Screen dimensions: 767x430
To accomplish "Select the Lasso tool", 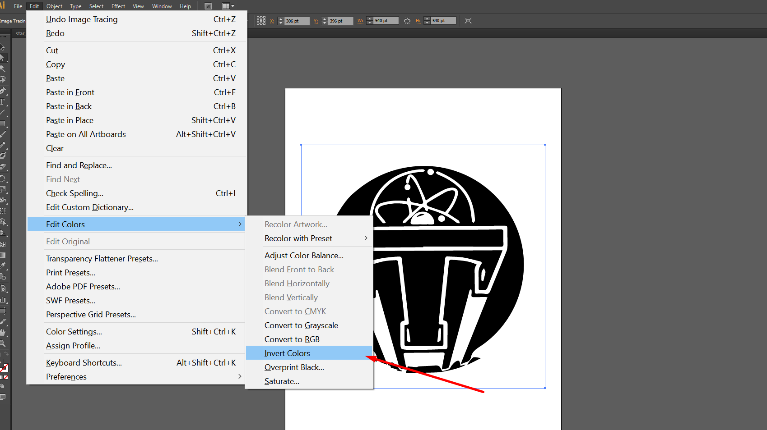I will click(3, 80).
